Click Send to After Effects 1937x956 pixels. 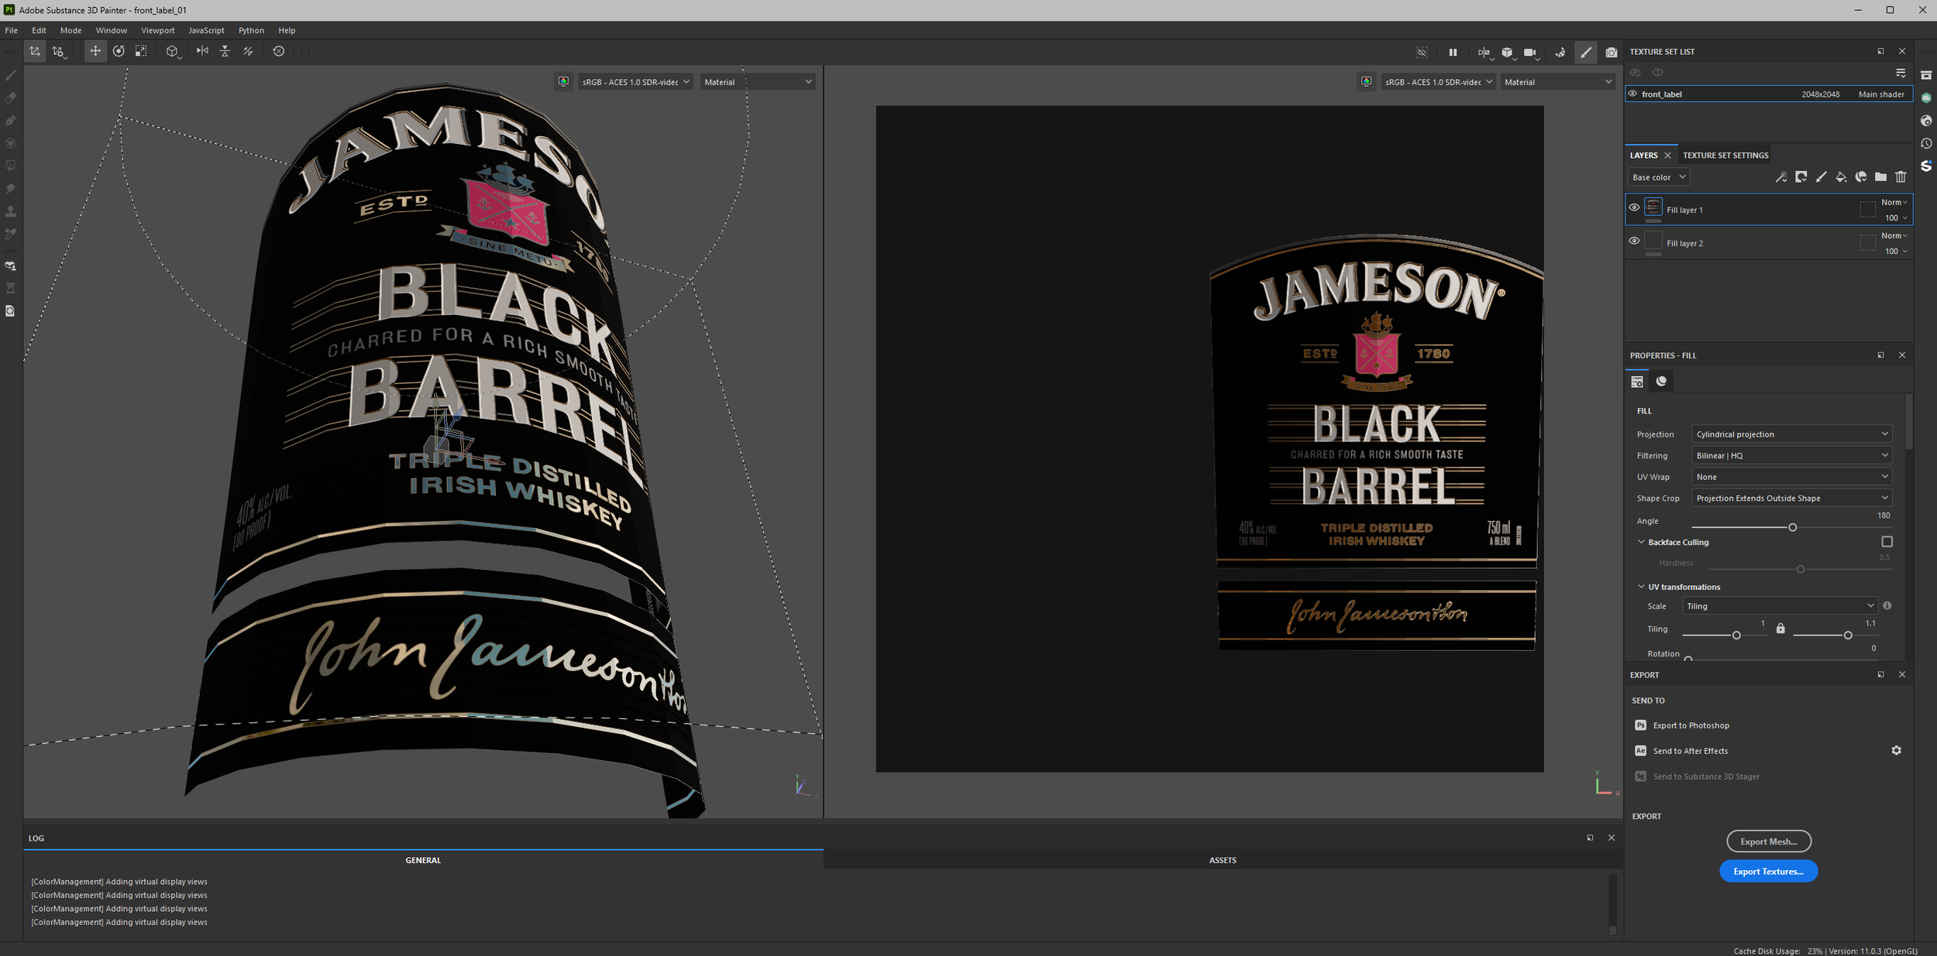[x=1690, y=751]
